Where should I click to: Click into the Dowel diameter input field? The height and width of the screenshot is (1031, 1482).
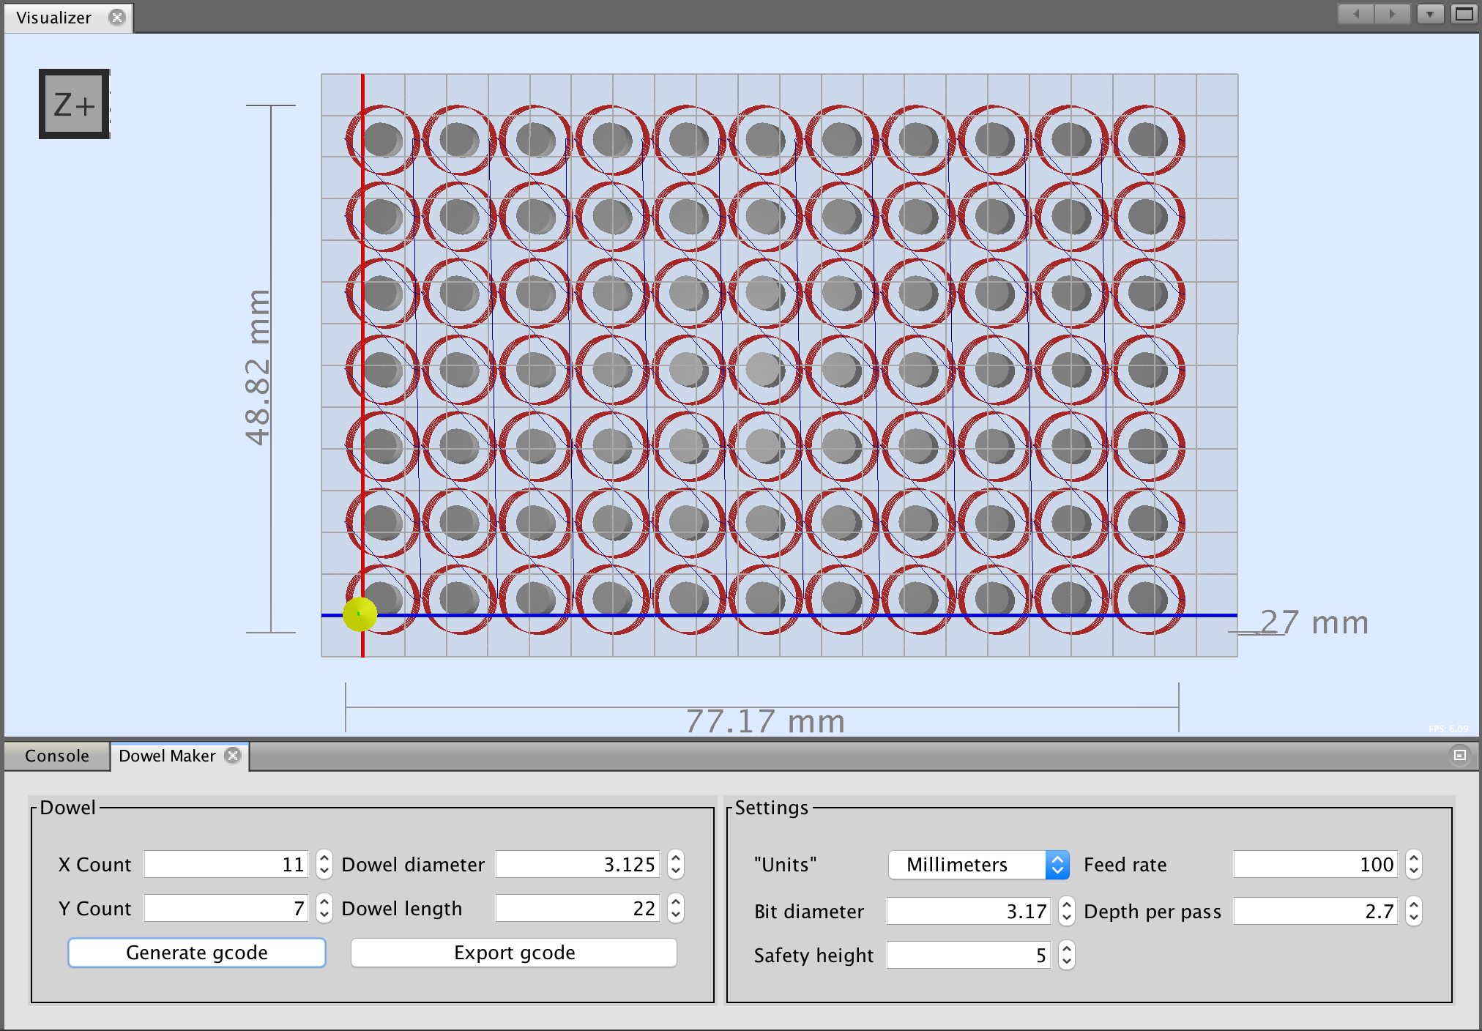coord(577,864)
